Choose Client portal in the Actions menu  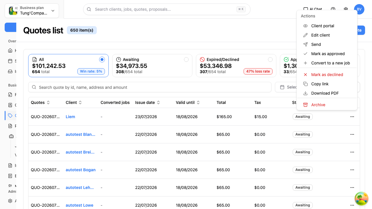327,26
